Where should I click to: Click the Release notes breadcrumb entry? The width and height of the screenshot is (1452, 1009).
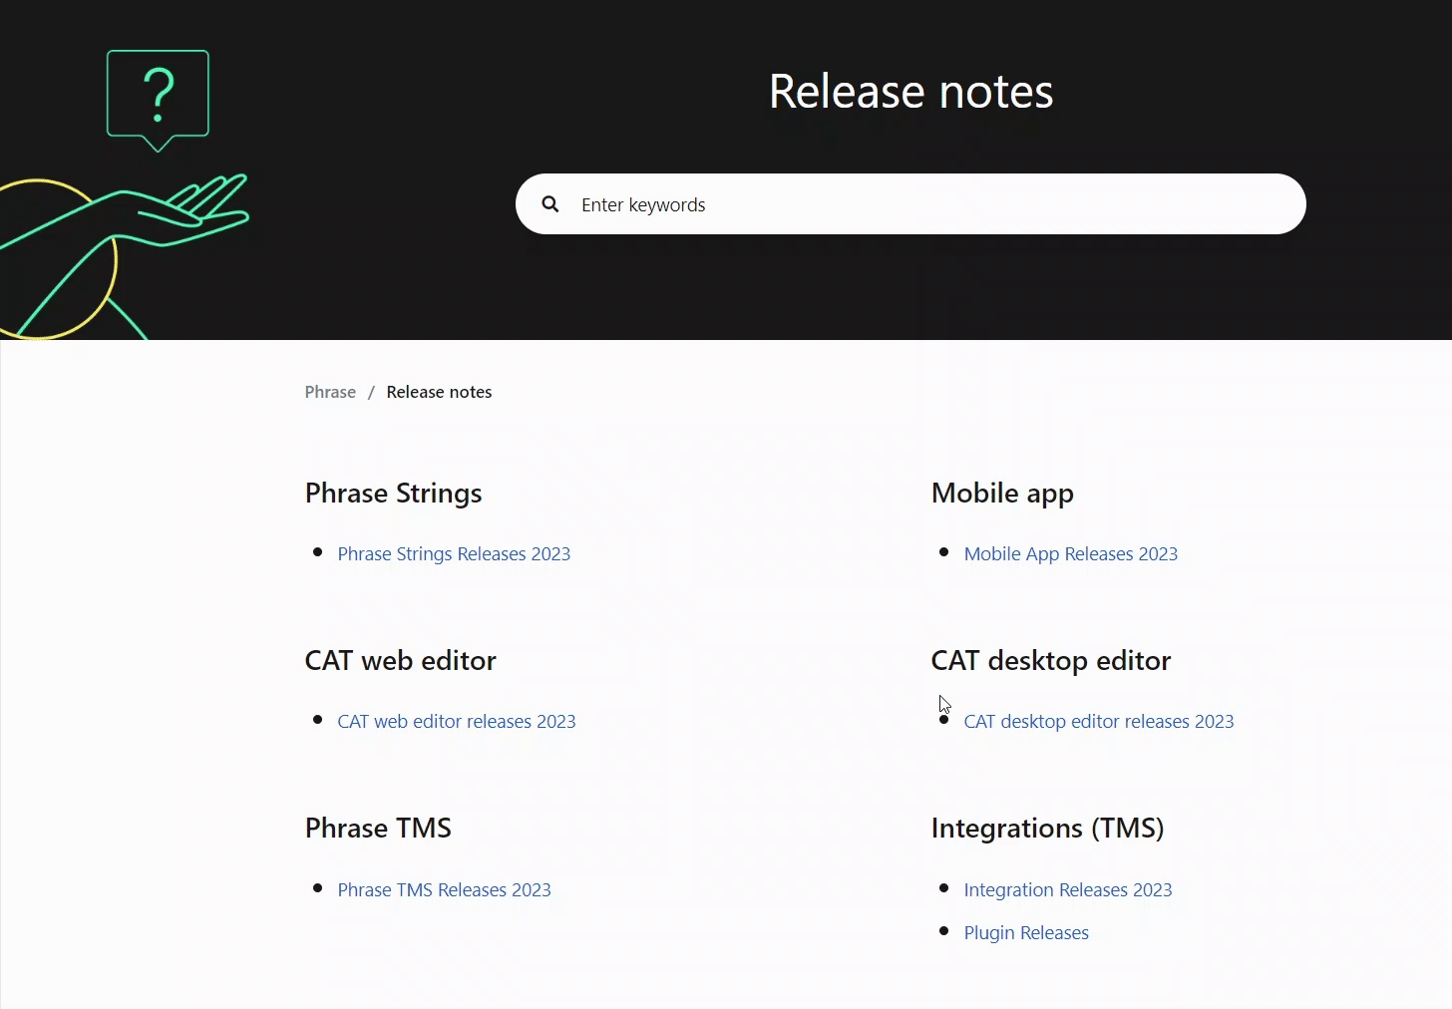439,392
